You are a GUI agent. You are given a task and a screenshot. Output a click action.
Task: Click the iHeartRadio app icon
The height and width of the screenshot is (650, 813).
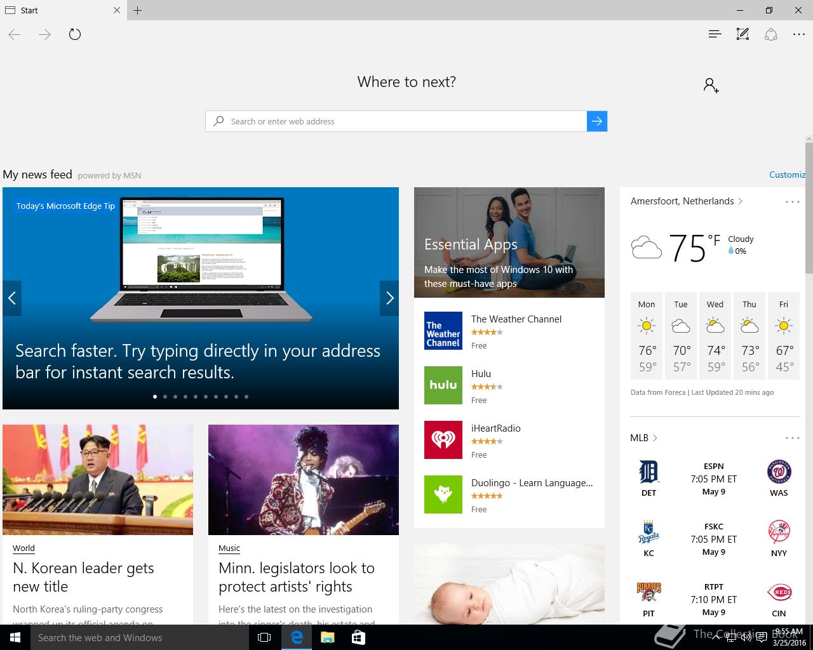click(x=443, y=440)
